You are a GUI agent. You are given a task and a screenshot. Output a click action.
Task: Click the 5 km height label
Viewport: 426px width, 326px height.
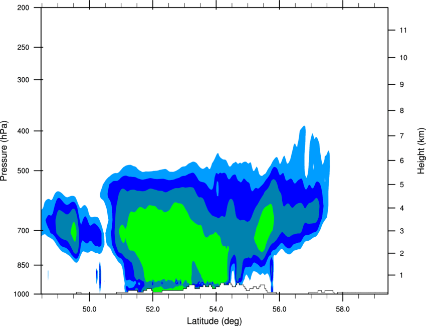point(402,185)
